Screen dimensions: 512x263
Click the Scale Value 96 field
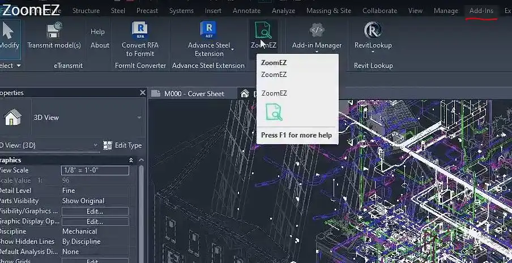click(x=95, y=180)
